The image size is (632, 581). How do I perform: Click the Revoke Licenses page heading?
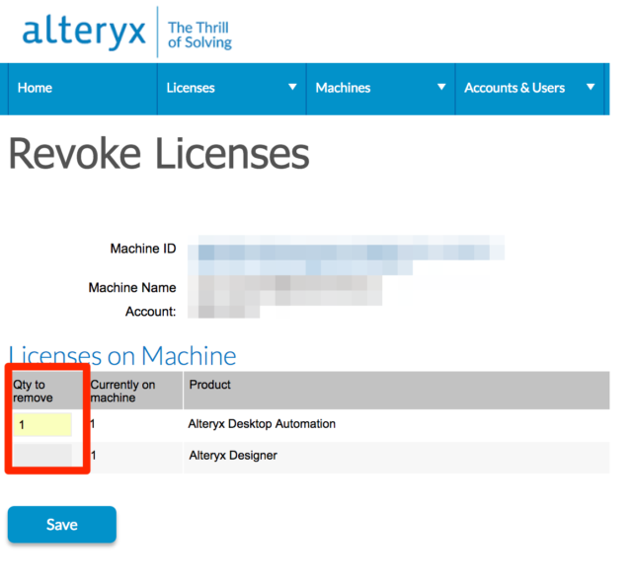tap(159, 155)
